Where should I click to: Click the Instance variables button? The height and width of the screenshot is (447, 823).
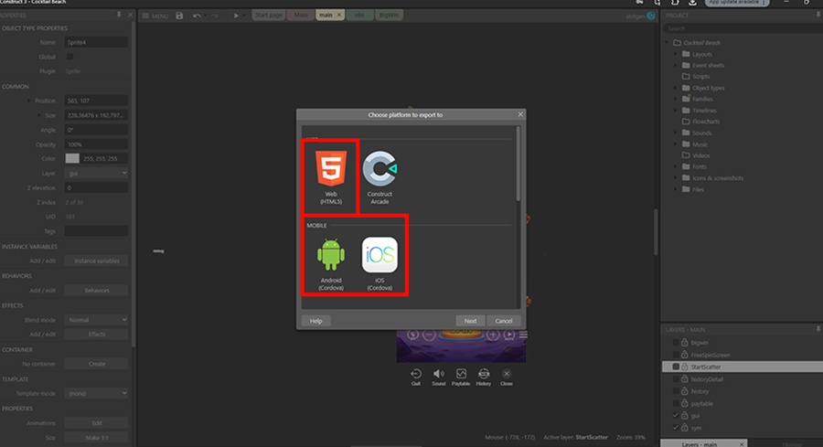coord(97,261)
